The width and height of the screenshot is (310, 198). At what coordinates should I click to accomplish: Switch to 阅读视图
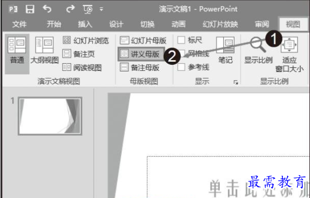(x=82, y=67)
